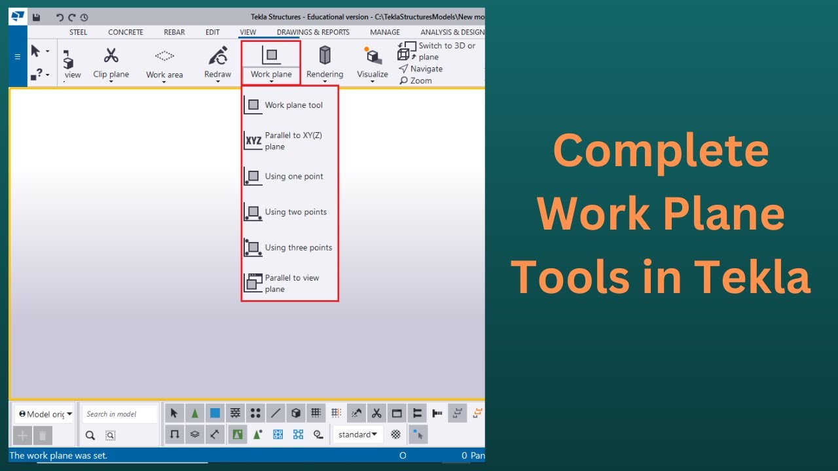The image size is (838, 471).
Task: Expand the Visualize dropdown arrow
Action: tap(373, 82)
